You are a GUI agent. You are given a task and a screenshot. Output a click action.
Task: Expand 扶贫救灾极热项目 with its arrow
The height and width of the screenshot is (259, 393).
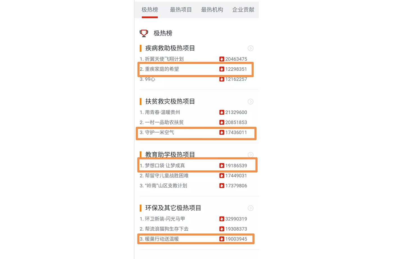click(x=251, y=101)
